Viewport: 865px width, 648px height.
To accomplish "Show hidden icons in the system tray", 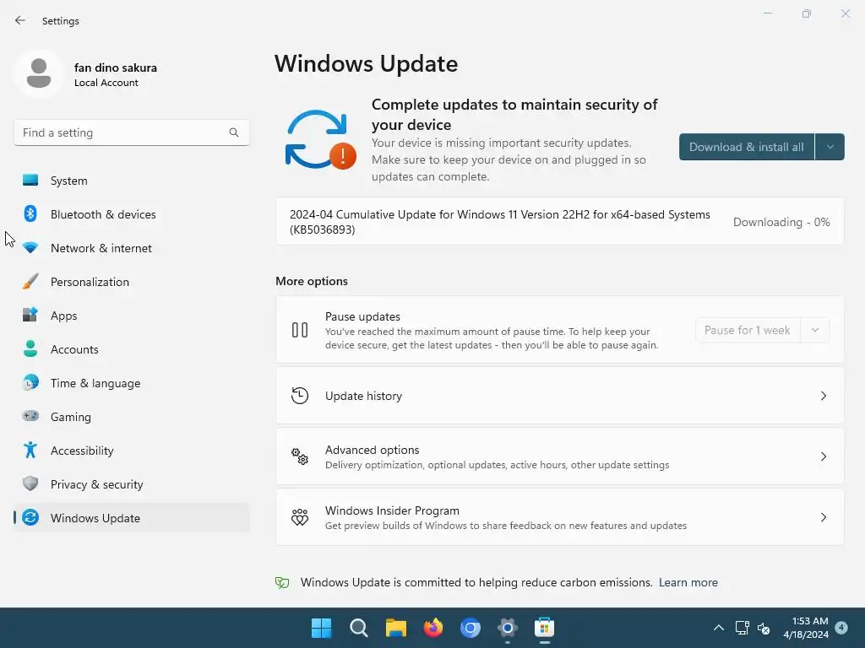I will 718,628.
